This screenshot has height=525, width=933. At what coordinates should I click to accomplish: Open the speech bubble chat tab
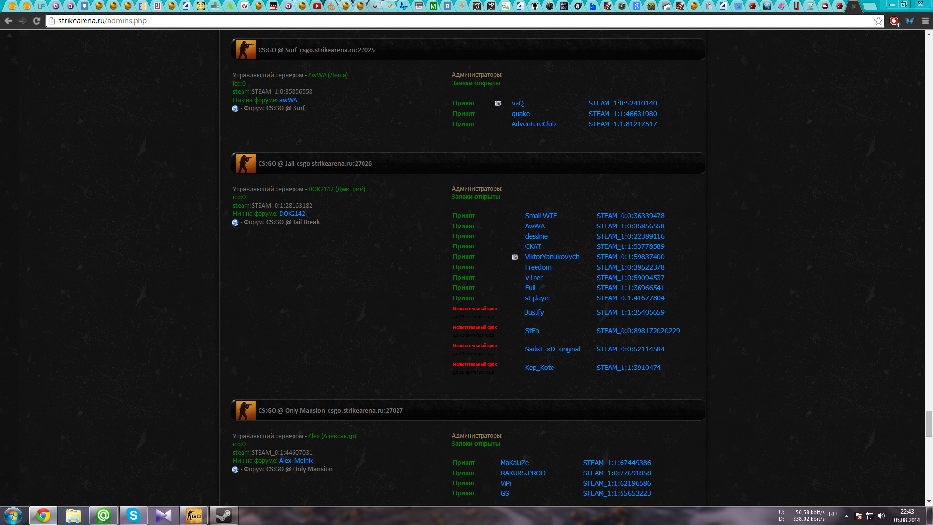85,6
